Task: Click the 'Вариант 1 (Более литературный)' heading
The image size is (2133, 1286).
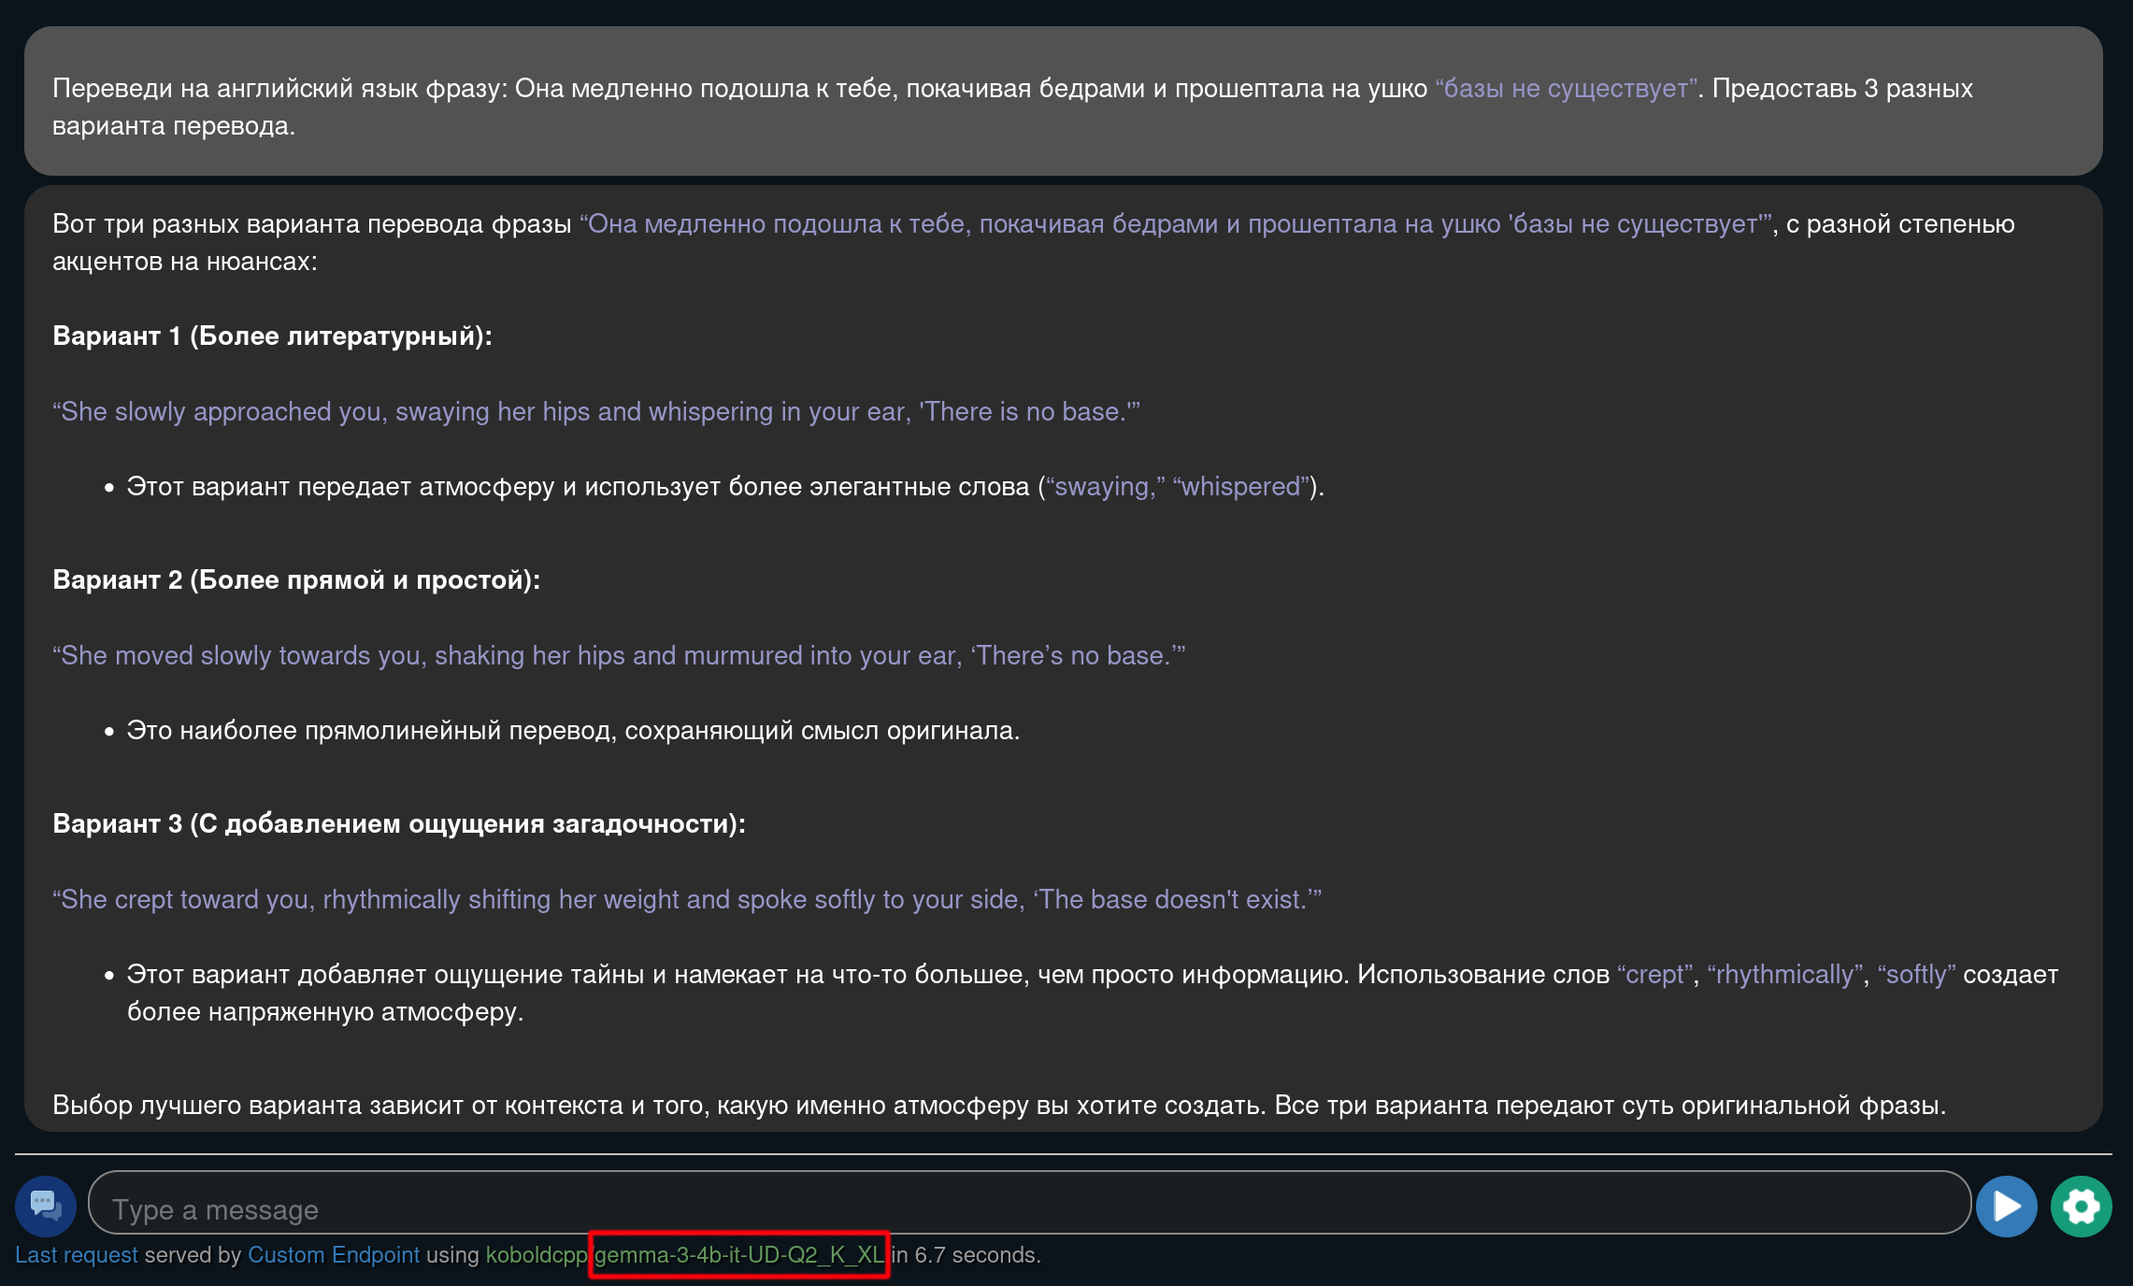Action: (x=272, y=336)
